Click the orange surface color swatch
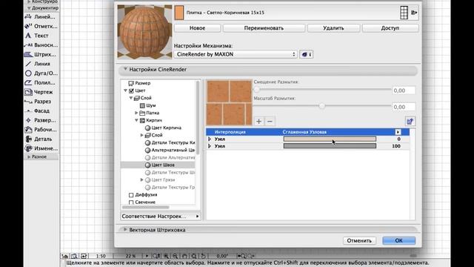Image resolution: width=474 pixels, height=267 pixels. coord(179,13)
